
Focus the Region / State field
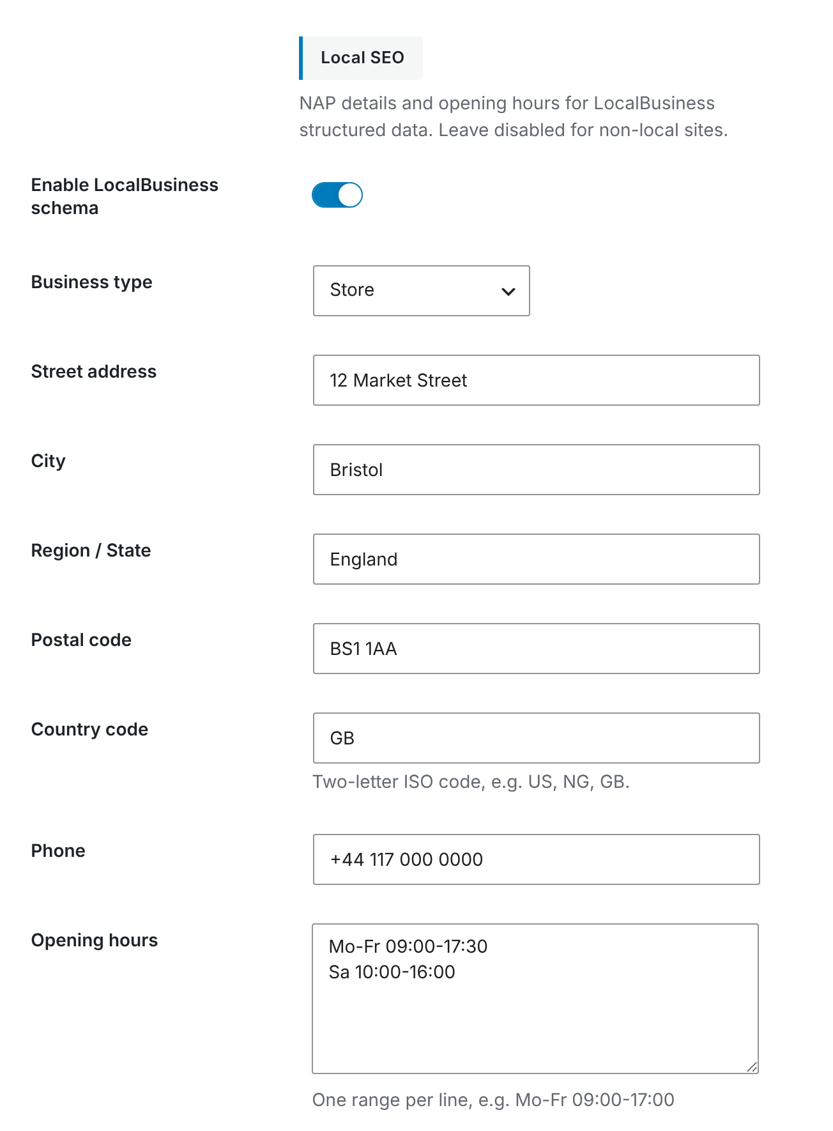(537, 559)
